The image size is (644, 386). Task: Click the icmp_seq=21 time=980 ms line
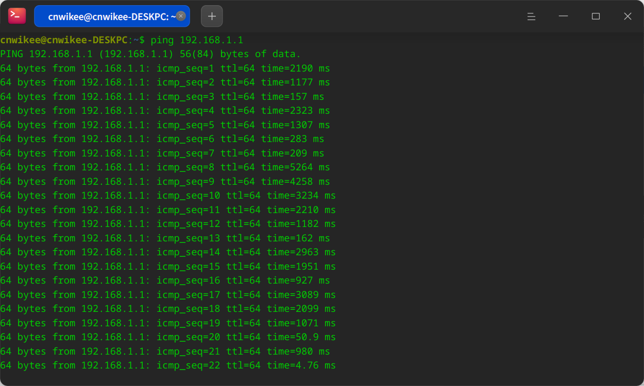[x=165, y=352]
